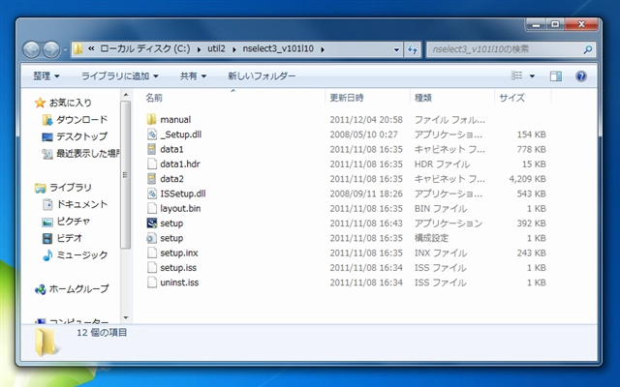620x387 pixels.
Task: Click the 2008/09/11 18:26 date of ISSetup.dll
Action: tap(366, 193)
